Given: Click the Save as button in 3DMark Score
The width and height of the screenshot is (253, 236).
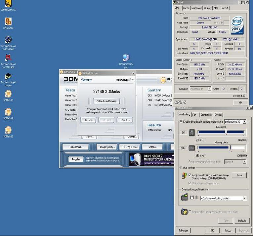Looking at the screenshot, I should (125, 120).
